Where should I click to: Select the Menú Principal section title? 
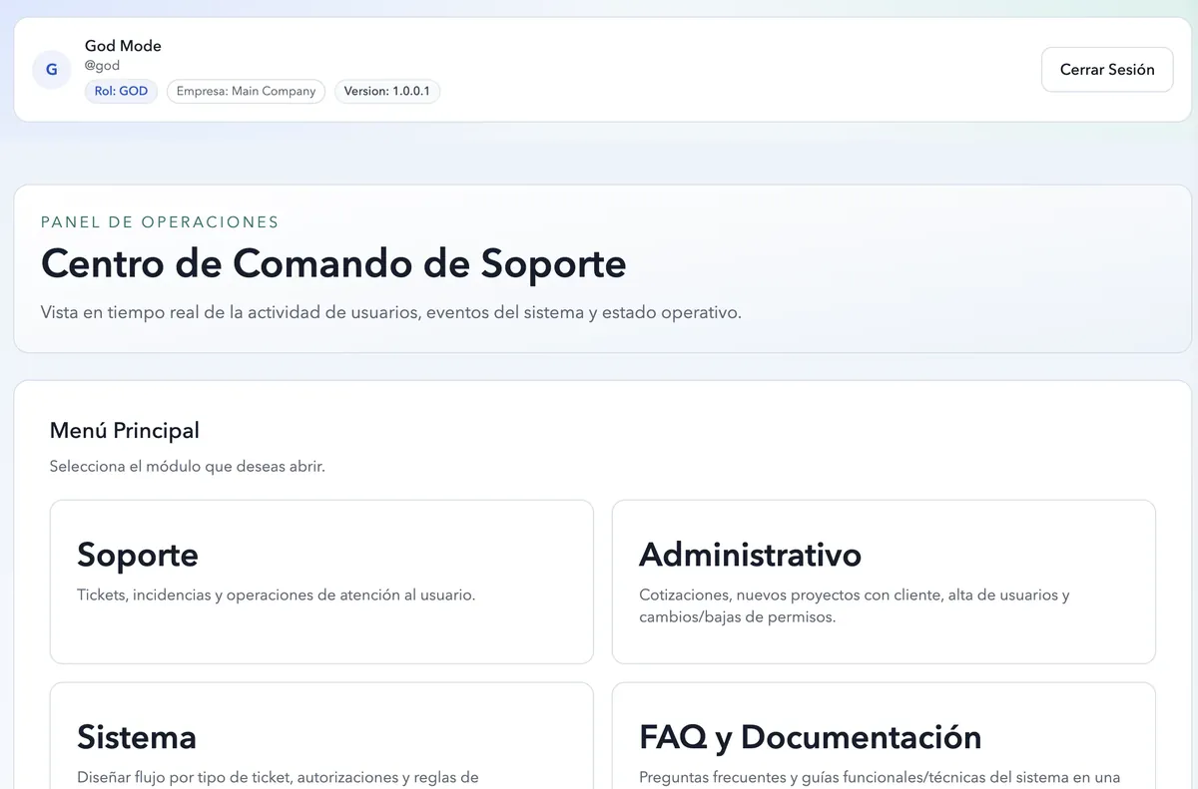point(124,430)
